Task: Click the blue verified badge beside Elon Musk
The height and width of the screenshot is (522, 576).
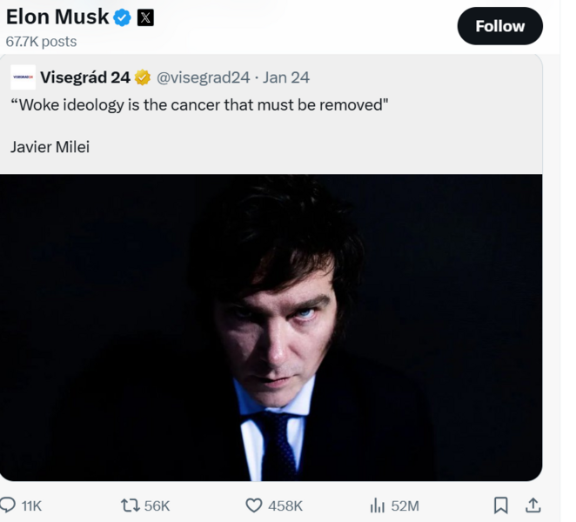Action: pyautogui.click(x=123, y=17)
